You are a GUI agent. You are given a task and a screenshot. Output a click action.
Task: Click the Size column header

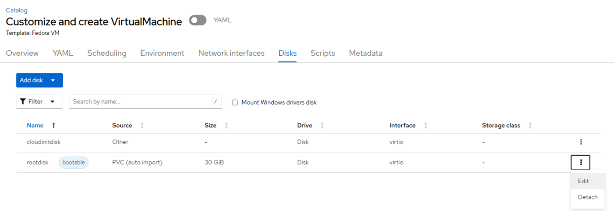[211, 125]
